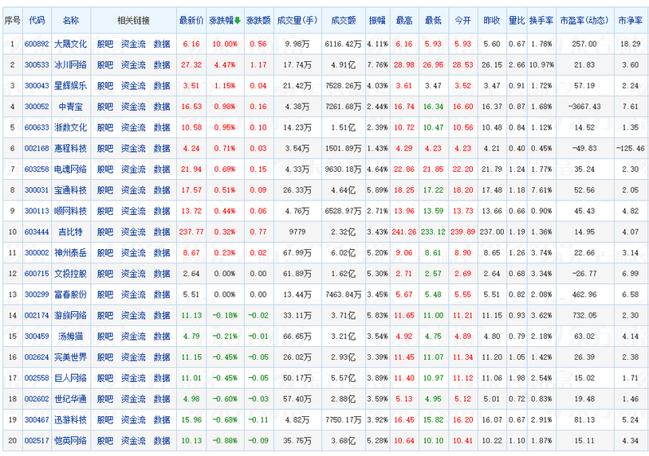The image size is (649, 456).
Task: Open stock code 300459 link
Action: 37,336
